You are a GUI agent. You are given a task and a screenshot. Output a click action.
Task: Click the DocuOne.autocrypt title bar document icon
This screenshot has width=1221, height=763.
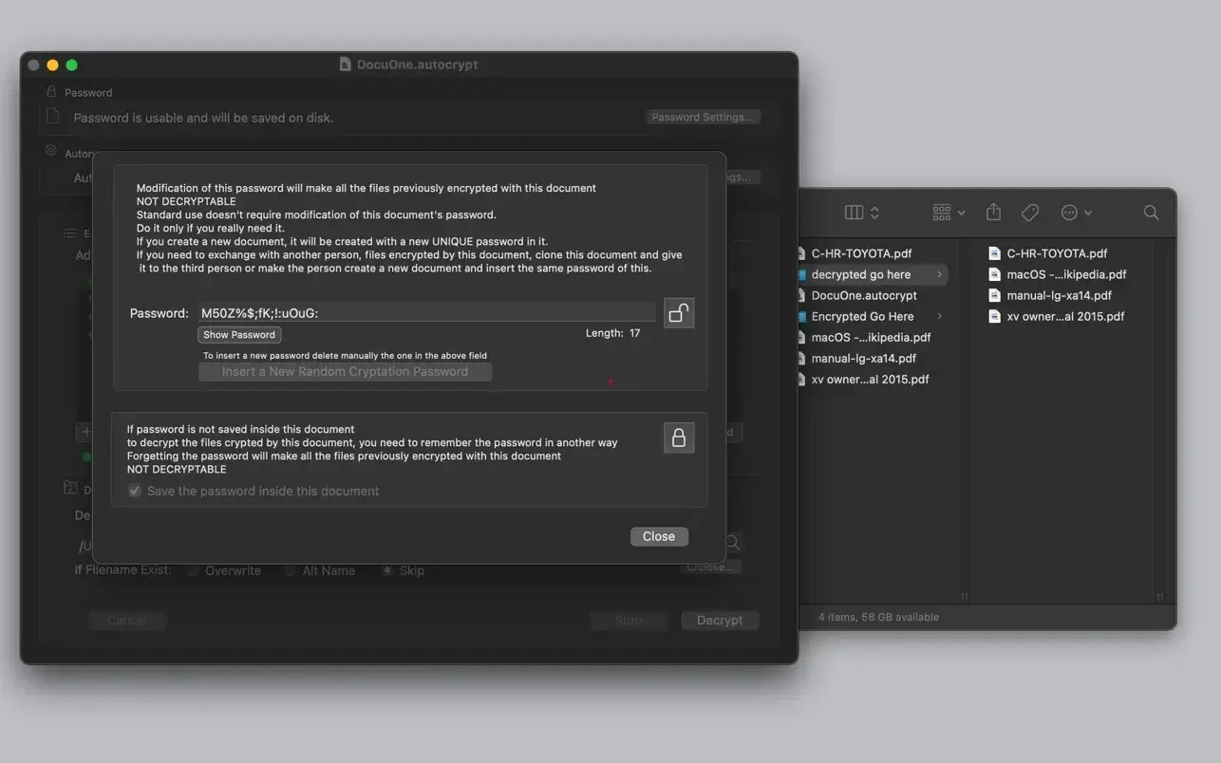pyautogui.click(x=346, y=65)
